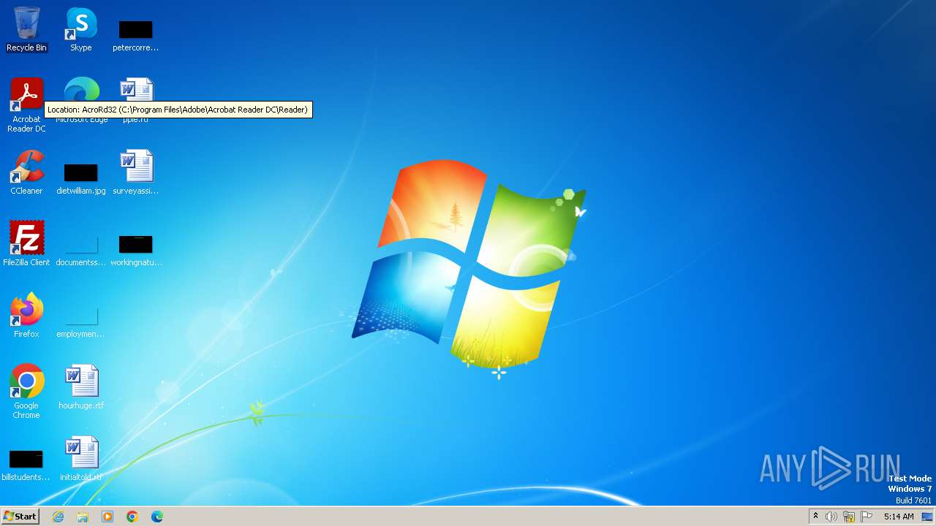936x526 pixels.
Task: Show hidden system tray icons
Action: tap(816, 517)
